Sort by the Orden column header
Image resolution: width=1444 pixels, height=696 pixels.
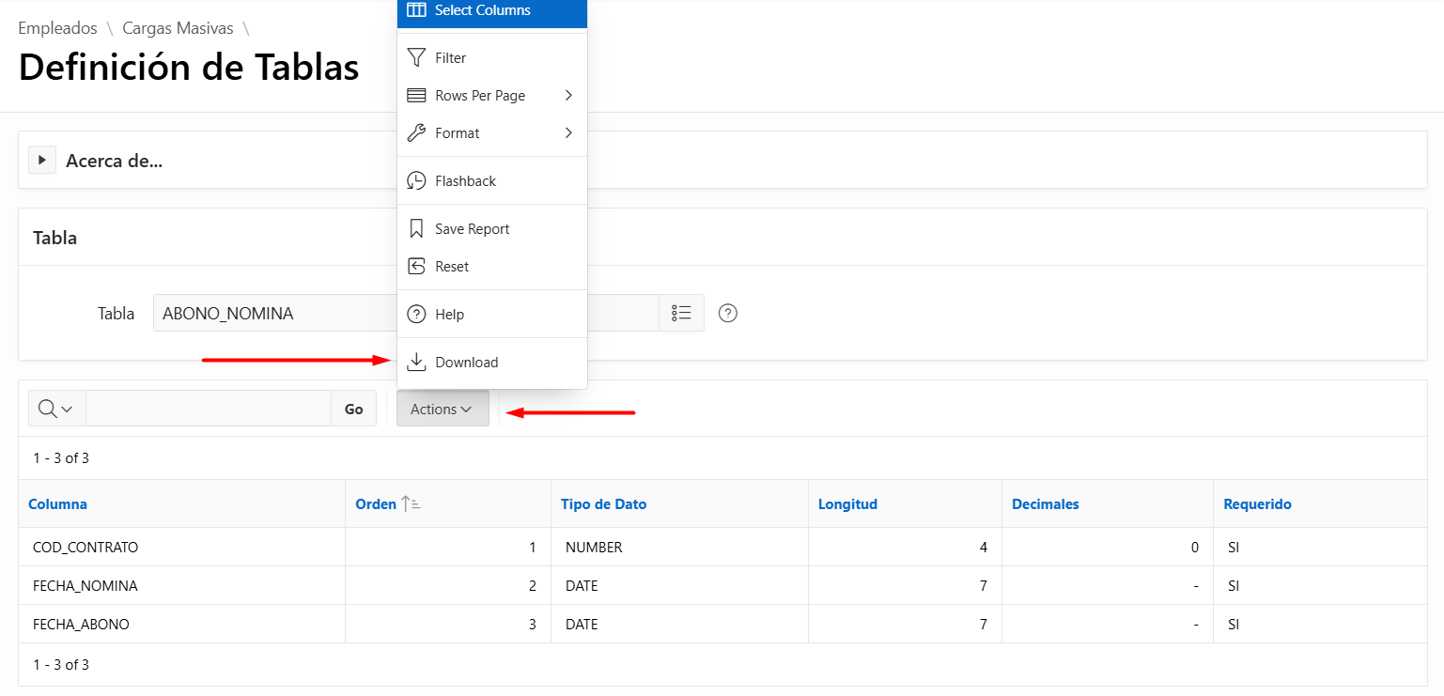point(376,504)
